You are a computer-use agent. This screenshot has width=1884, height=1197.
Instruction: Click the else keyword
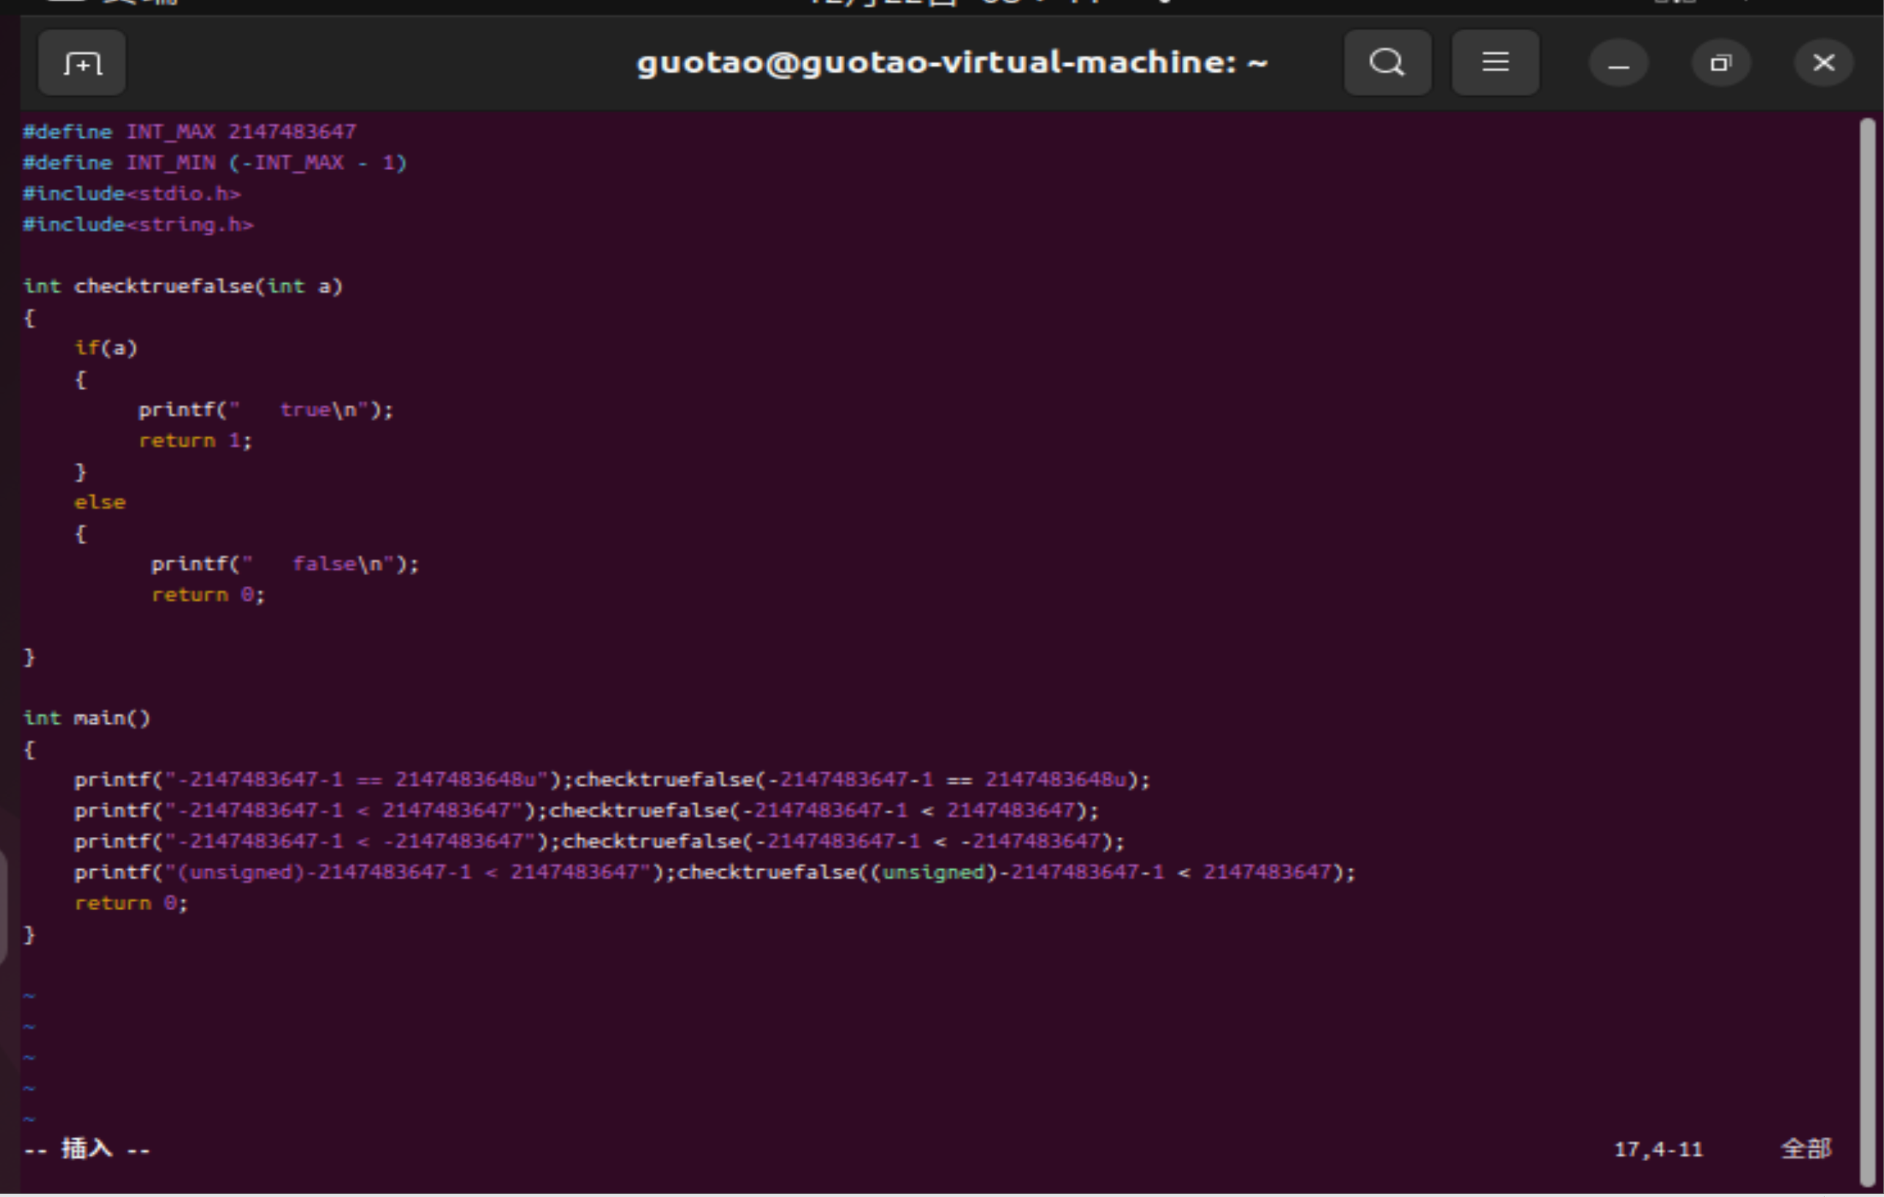coord(99,502)
